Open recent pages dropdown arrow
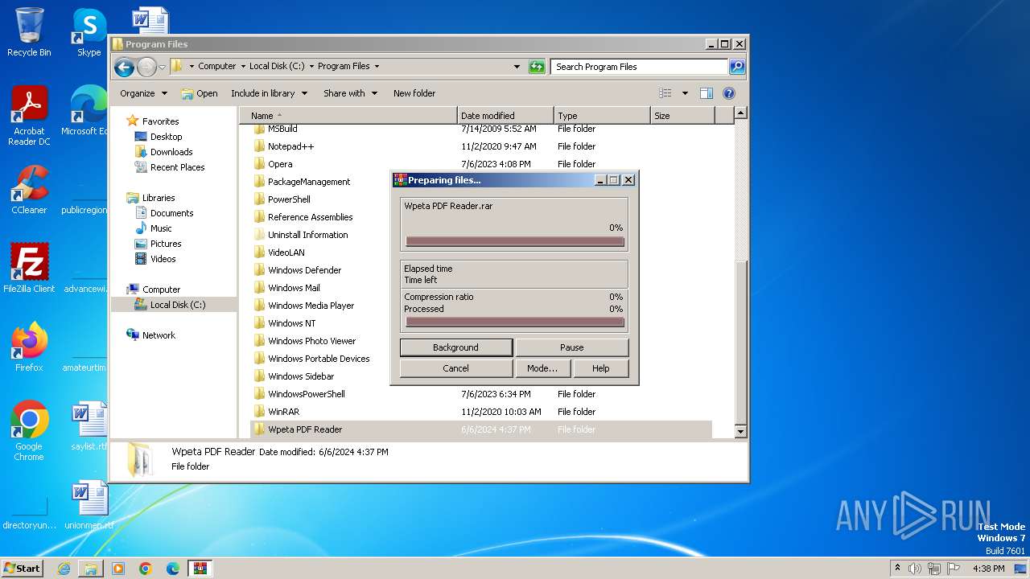This screenshot has height=579, width=1030. point(163,67)
